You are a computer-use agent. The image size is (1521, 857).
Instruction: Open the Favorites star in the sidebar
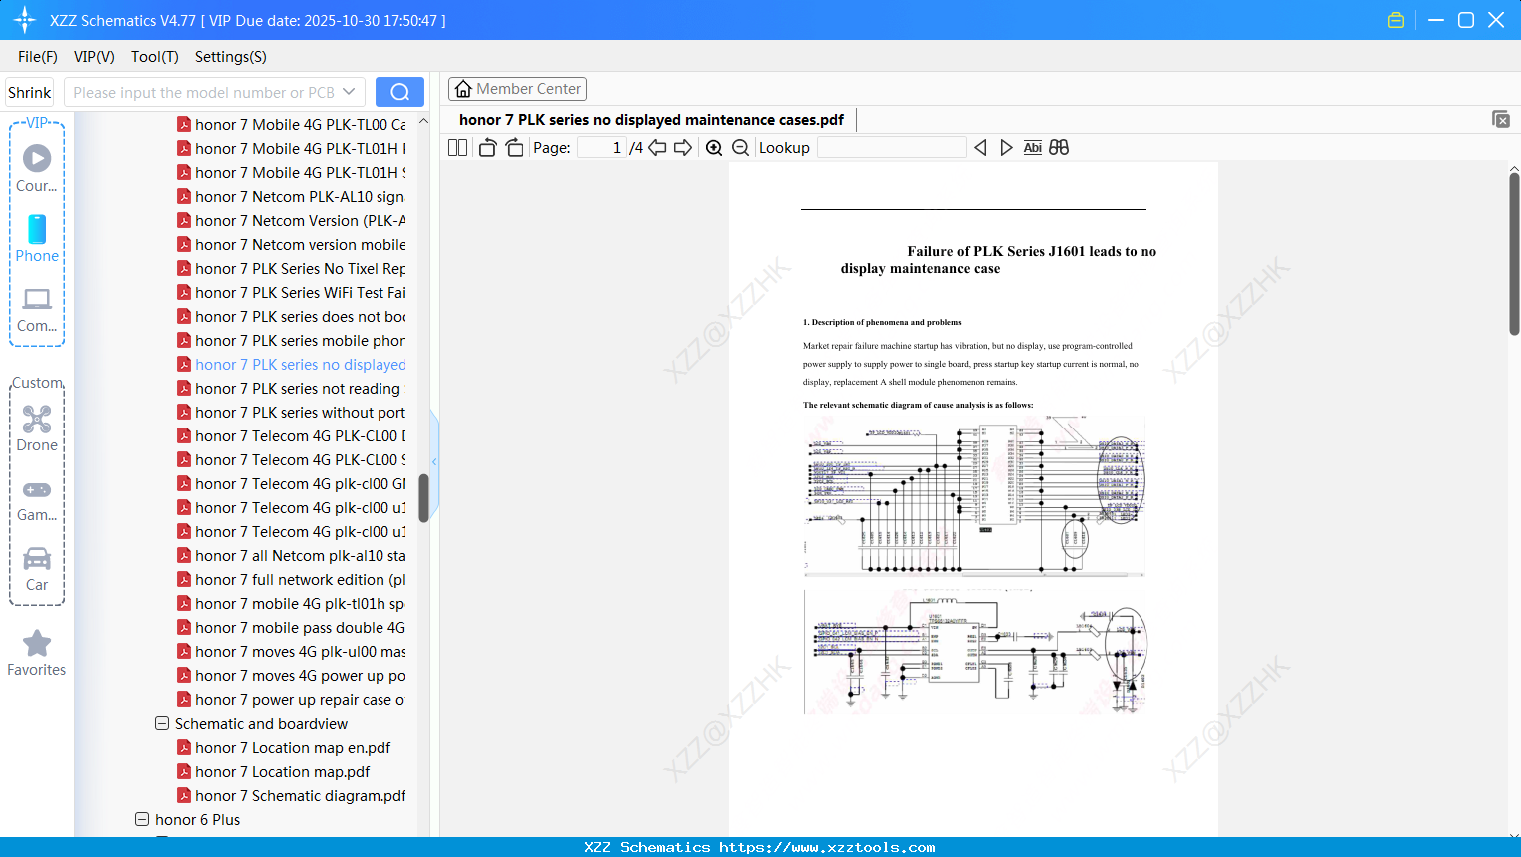click(37, 653)
